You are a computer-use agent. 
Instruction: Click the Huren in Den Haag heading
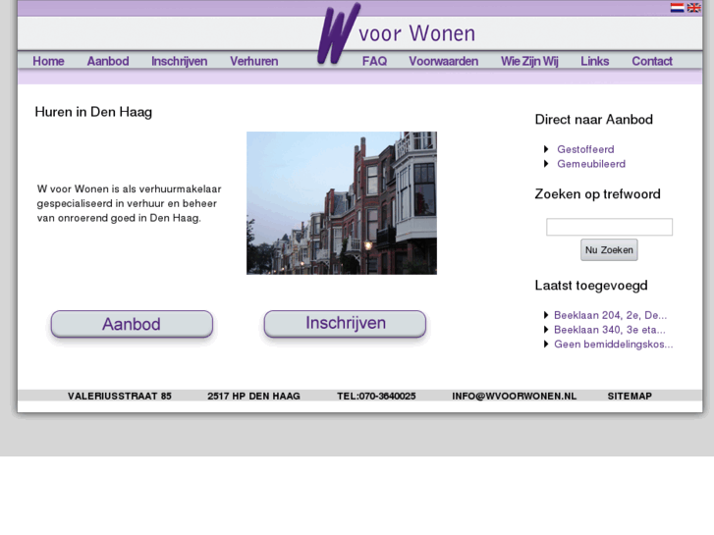(93, 112)
